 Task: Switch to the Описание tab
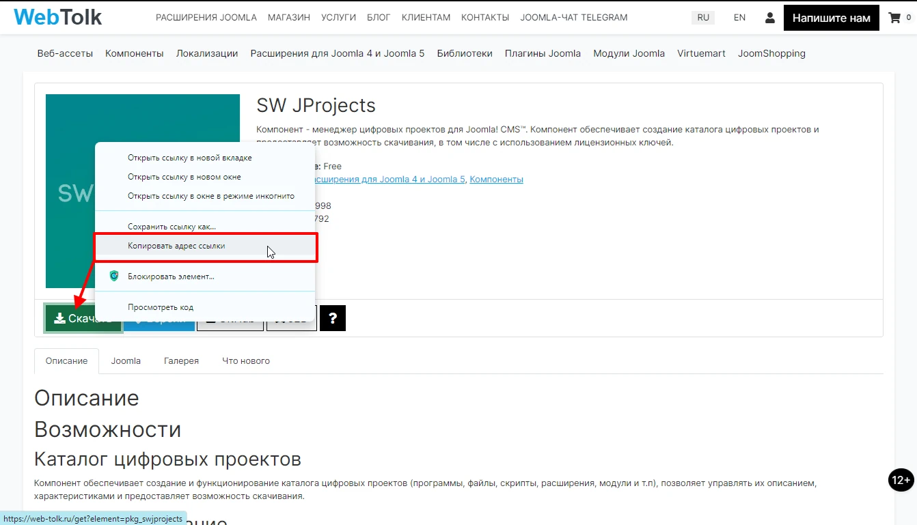pyautogui.click(x=66, y=360)
